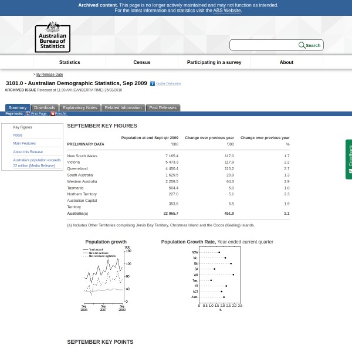Open Participating in a survey menu
Screen dimensions: 352x352
click(214, 62)
